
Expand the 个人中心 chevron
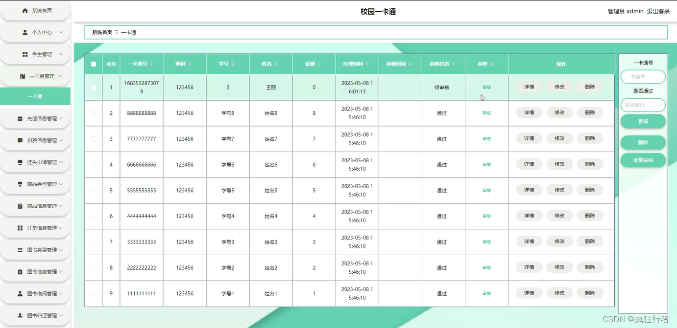(x=61, y=32)
